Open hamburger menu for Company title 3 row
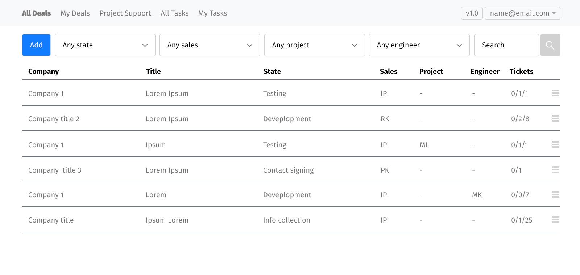 coord(555,170)
